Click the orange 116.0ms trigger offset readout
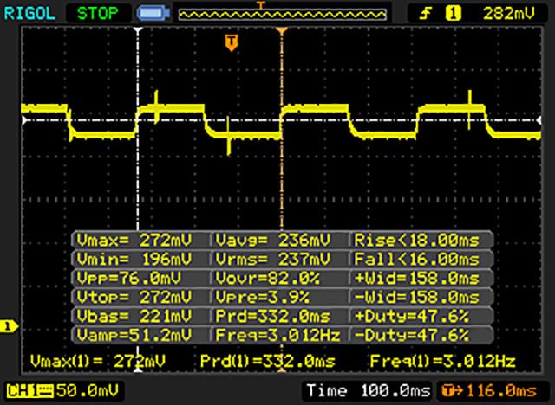555x405 pixels. click(502, 391)
